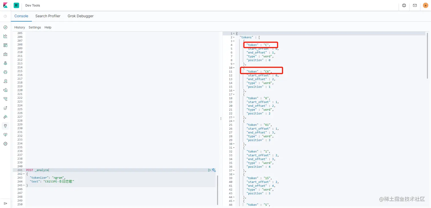Open the request wrench options
Screen dimensions: 431x208
(x=214, y=170)
